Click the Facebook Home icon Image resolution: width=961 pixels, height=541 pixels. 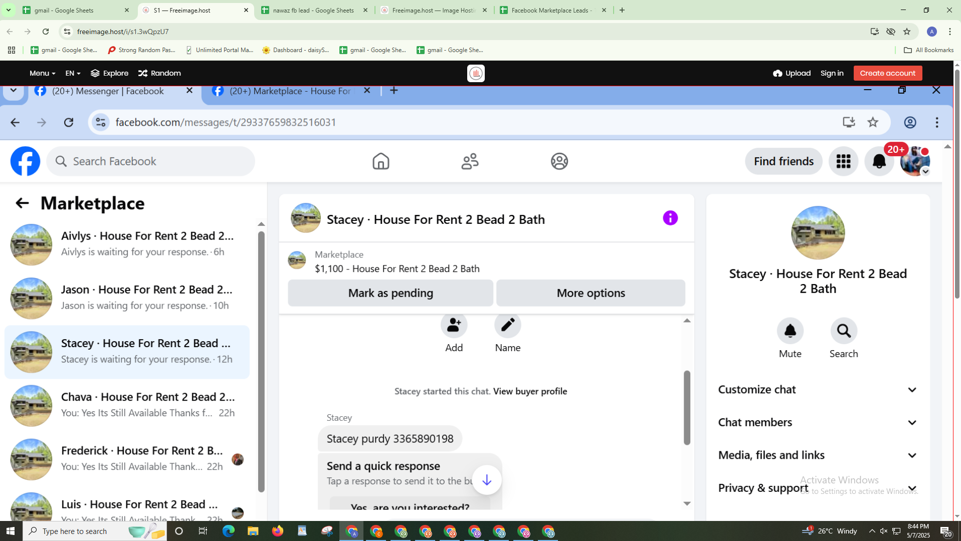(381, 161)
